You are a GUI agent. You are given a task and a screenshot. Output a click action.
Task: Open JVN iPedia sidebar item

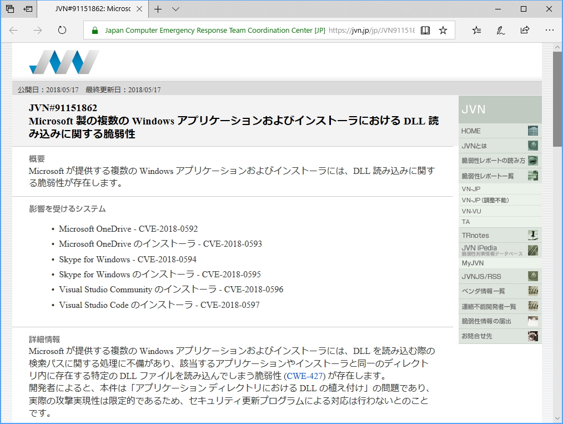point(500,250)
